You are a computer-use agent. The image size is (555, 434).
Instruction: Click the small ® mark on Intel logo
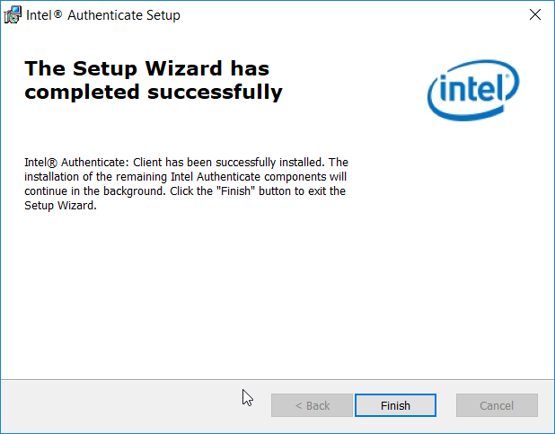507,75
